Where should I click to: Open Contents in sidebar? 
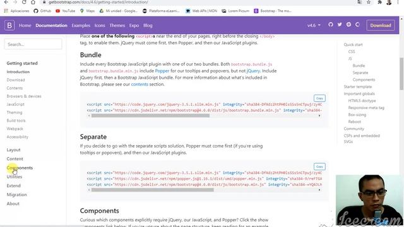[x=15, y=88]
